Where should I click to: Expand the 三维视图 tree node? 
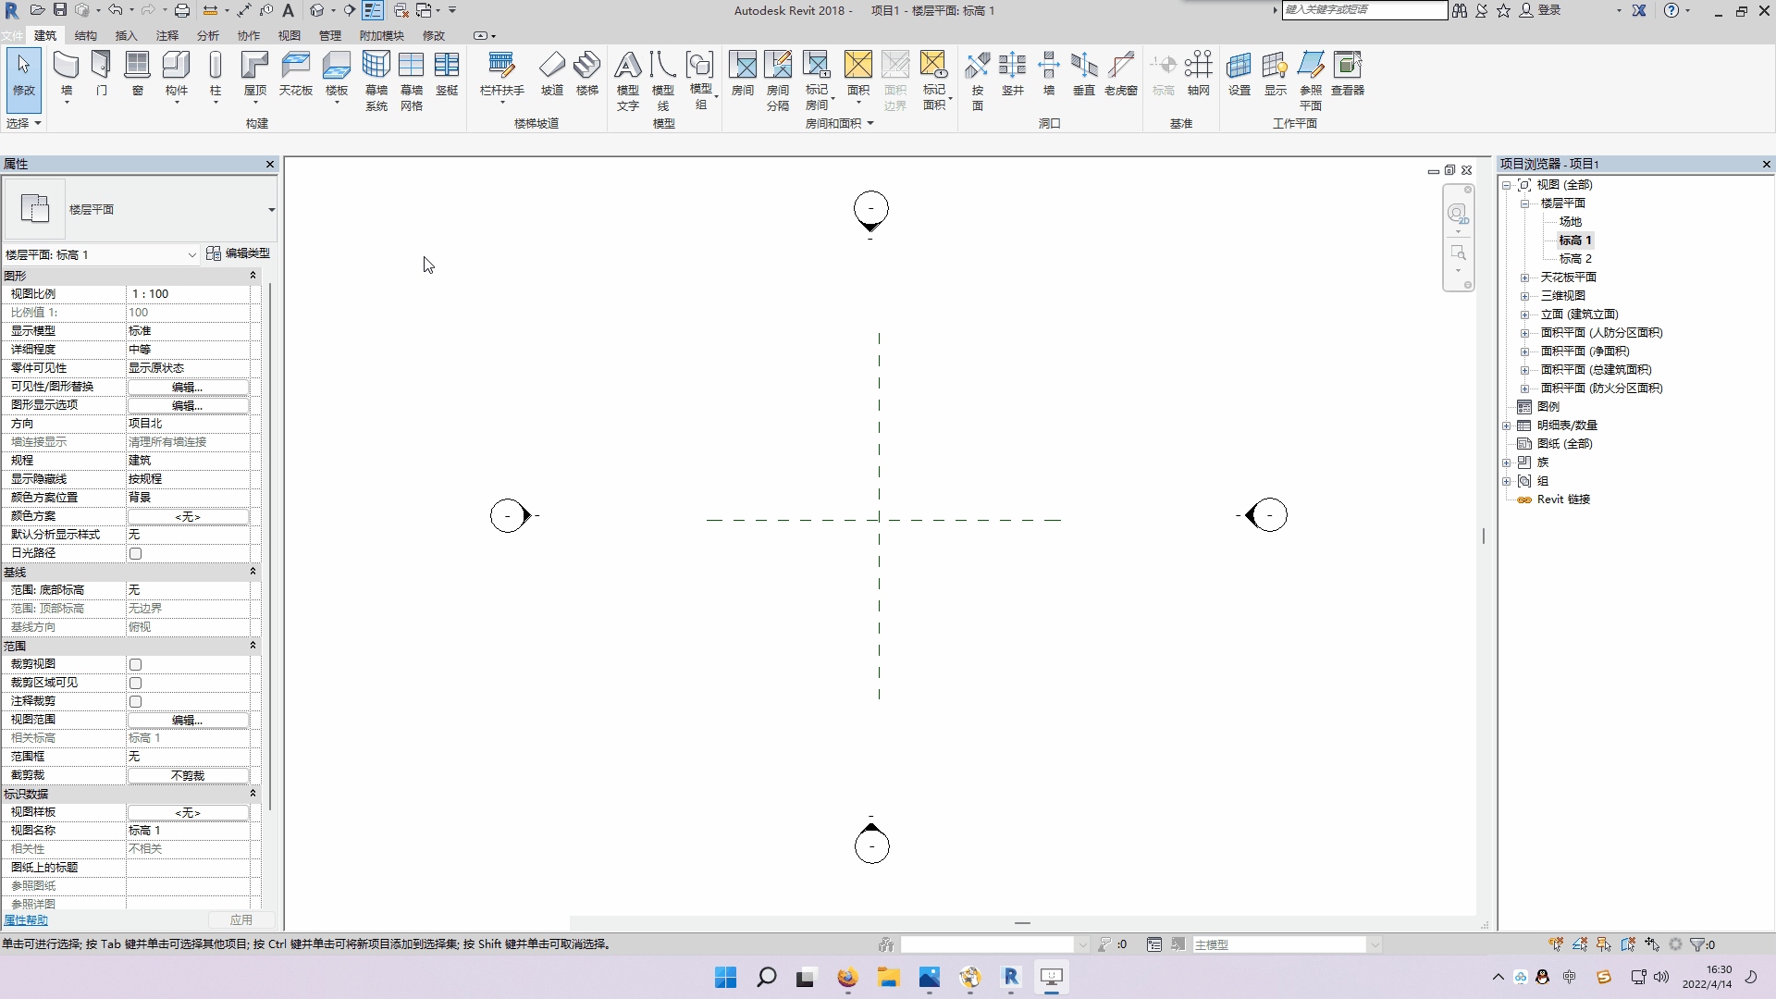[1524, 296]
